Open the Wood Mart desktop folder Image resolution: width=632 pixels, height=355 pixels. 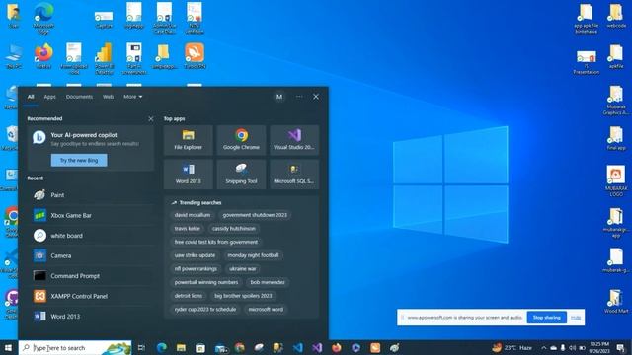(x=616, y=301)
